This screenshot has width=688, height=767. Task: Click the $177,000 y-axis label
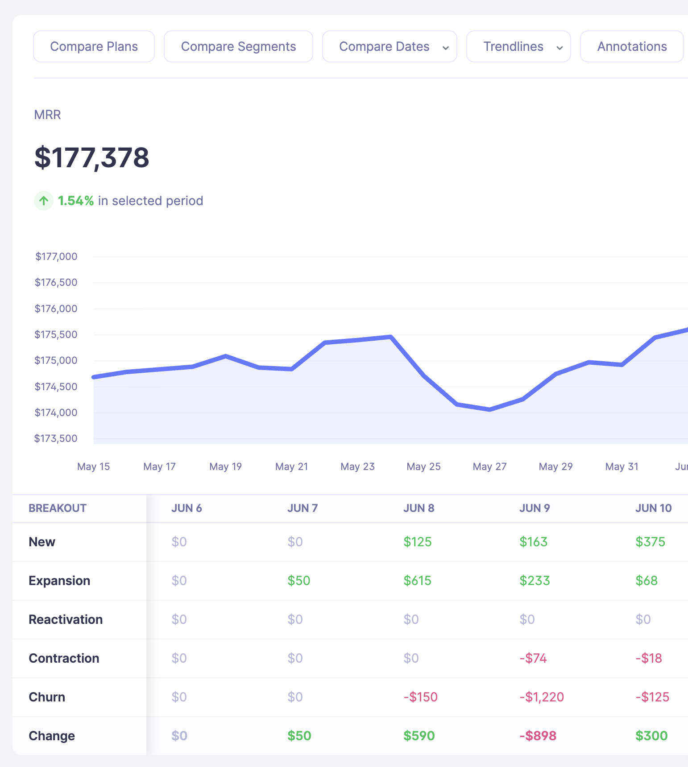point(56,256)
